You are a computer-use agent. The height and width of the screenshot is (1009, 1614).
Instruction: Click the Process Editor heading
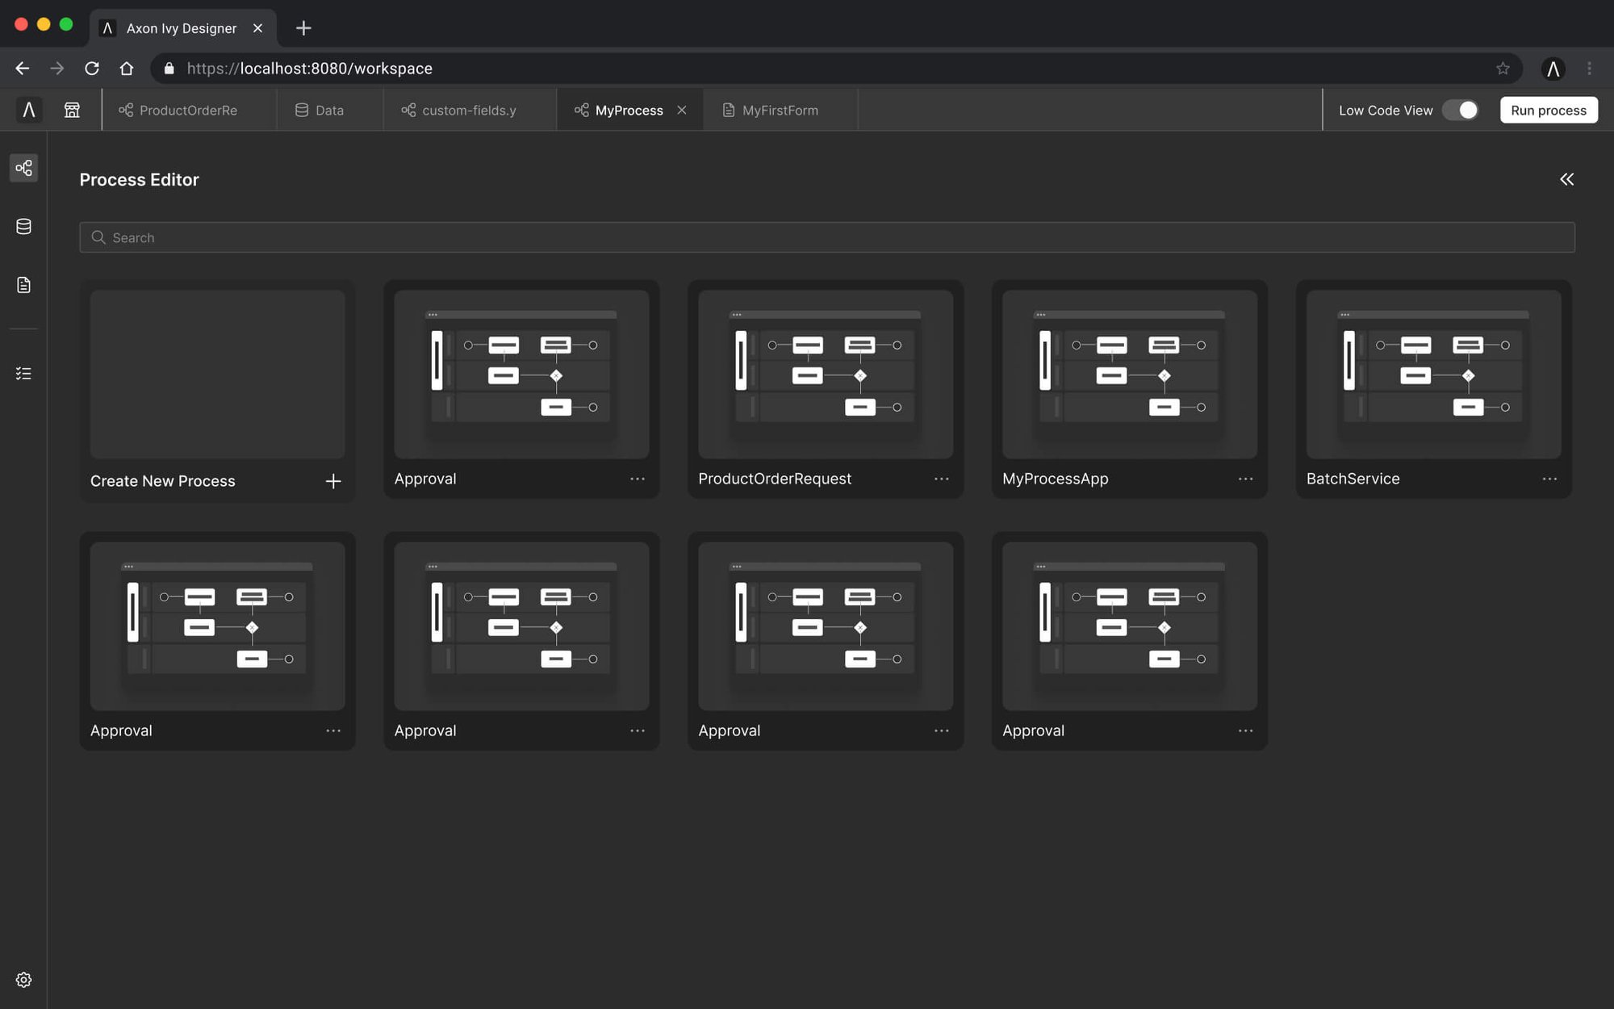point(139,179)
